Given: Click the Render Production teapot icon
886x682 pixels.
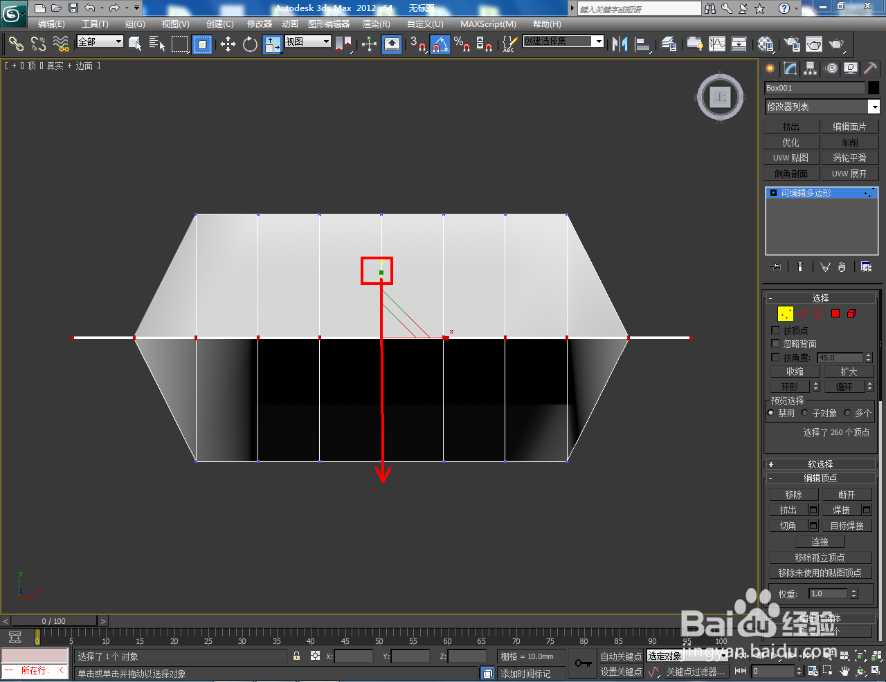Looking at the screenshot, I should [837, 44].
